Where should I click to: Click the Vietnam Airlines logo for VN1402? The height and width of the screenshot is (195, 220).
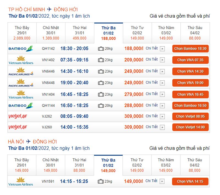tap(21, 60)
